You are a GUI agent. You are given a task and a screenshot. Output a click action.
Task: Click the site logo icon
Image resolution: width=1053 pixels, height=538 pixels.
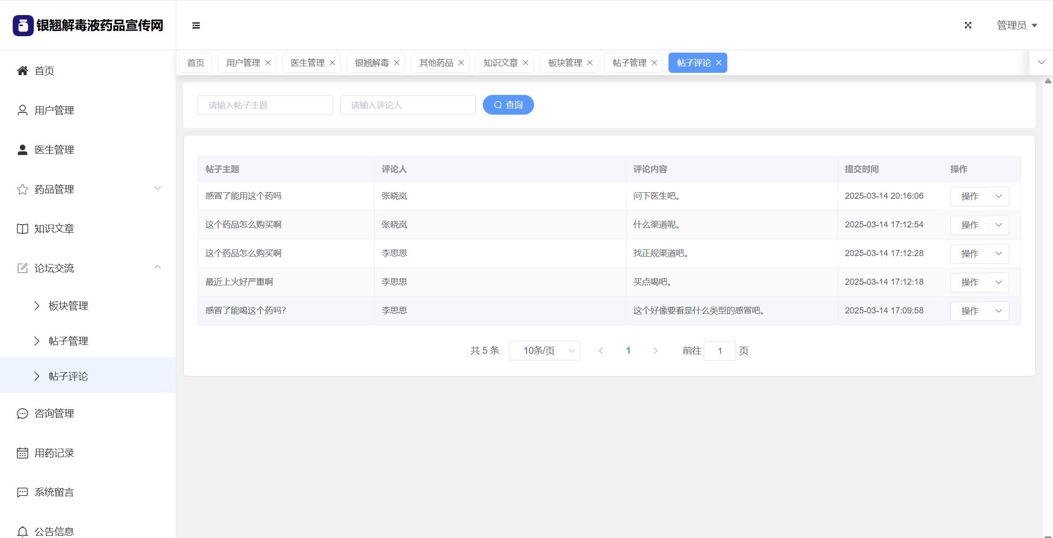coord(23,25)
